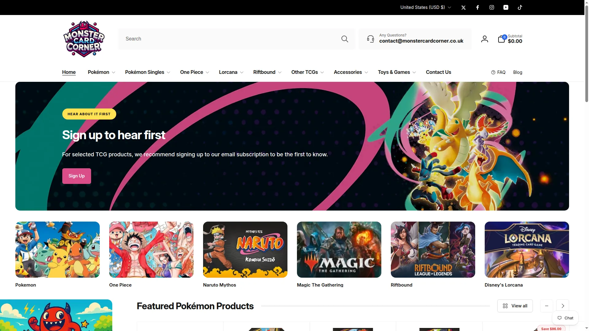Click the featured products progress bar

point(375,306)
